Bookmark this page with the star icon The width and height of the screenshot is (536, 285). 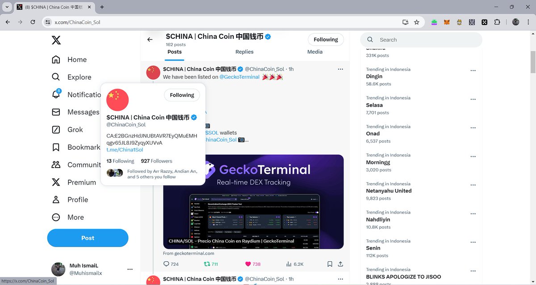pos(417,22)
